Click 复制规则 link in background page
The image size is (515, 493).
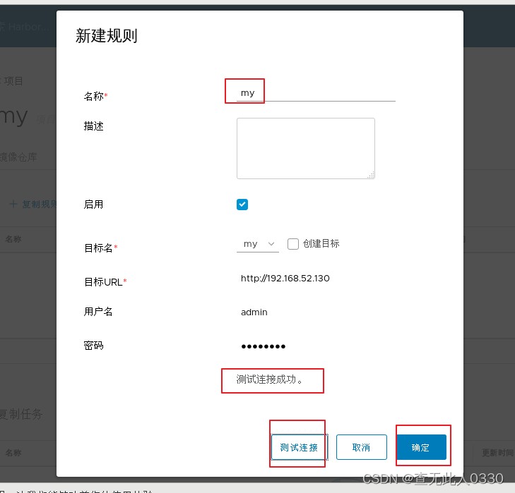pyautogui.click(x=34, y=204)
